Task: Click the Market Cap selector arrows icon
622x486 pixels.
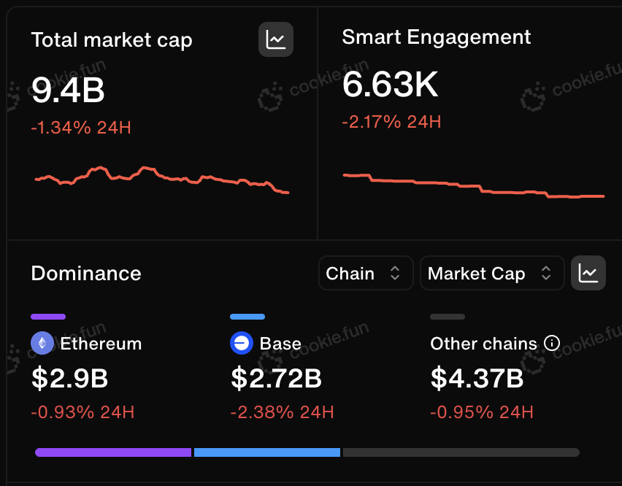Action: pos(546,273)
